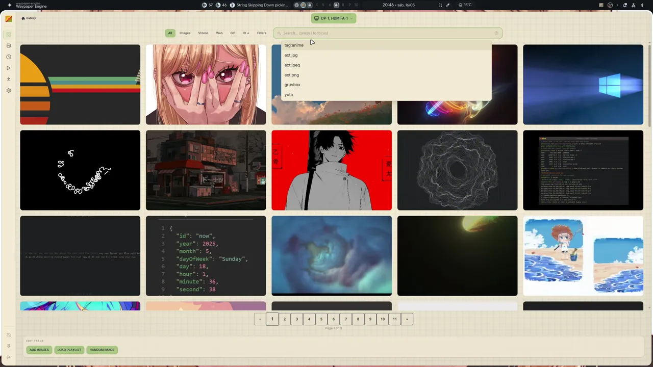Open settings gear in sidebar
The width and height of the screenshot is (653, 367).
pos(9,90)
